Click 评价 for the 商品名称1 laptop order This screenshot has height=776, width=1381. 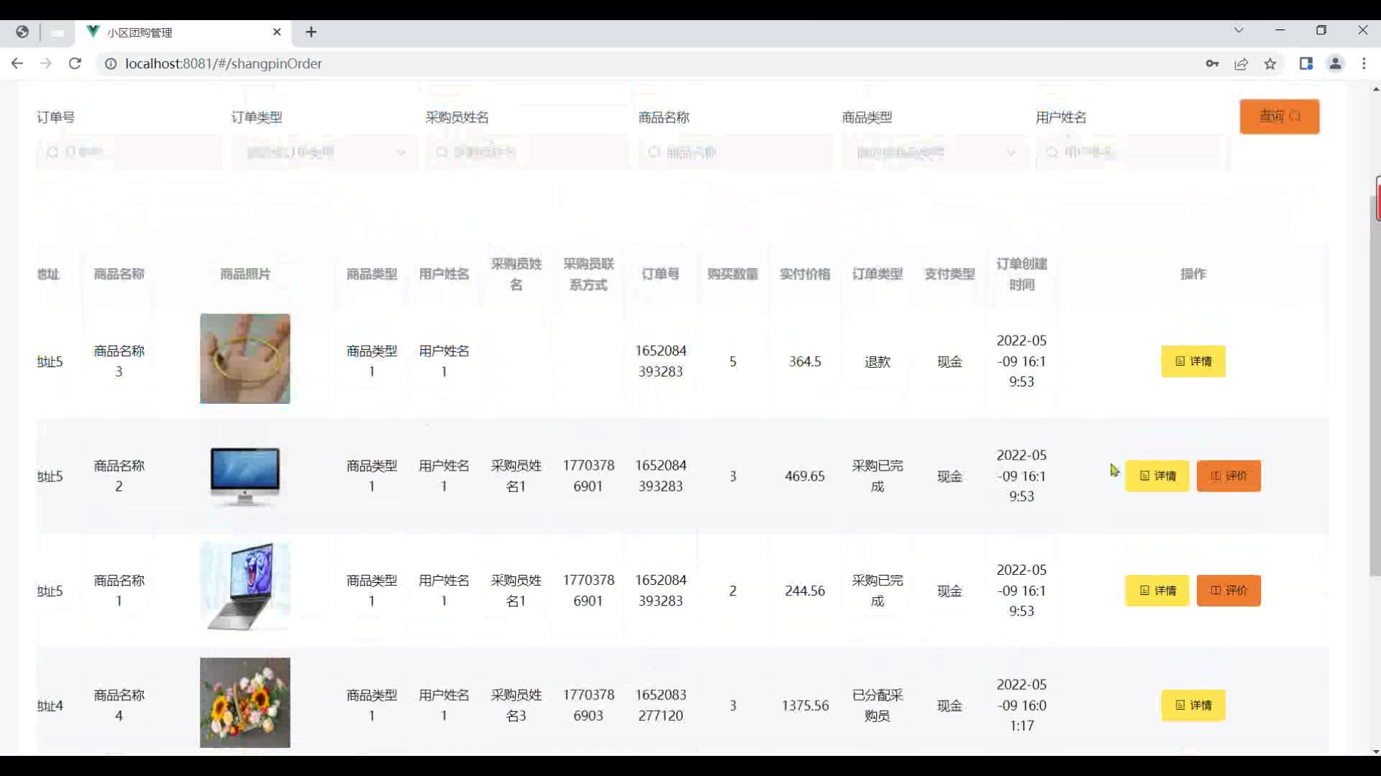[1229, 591]
